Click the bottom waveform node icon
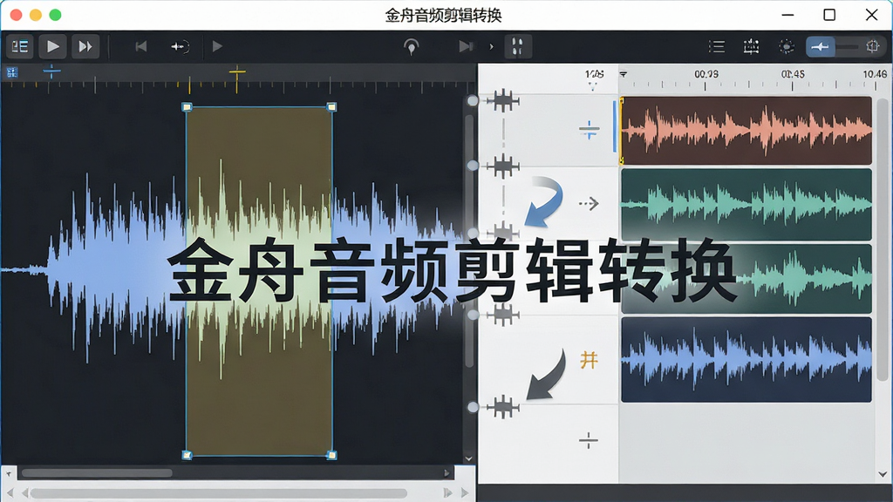 click(x=503, y=407)
